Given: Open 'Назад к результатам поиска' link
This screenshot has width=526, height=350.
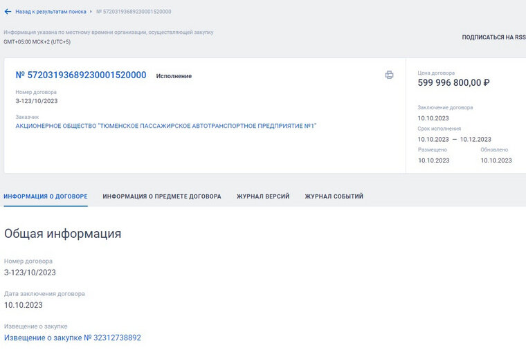Looking at the screenshot, I should [x=51, y=12].
